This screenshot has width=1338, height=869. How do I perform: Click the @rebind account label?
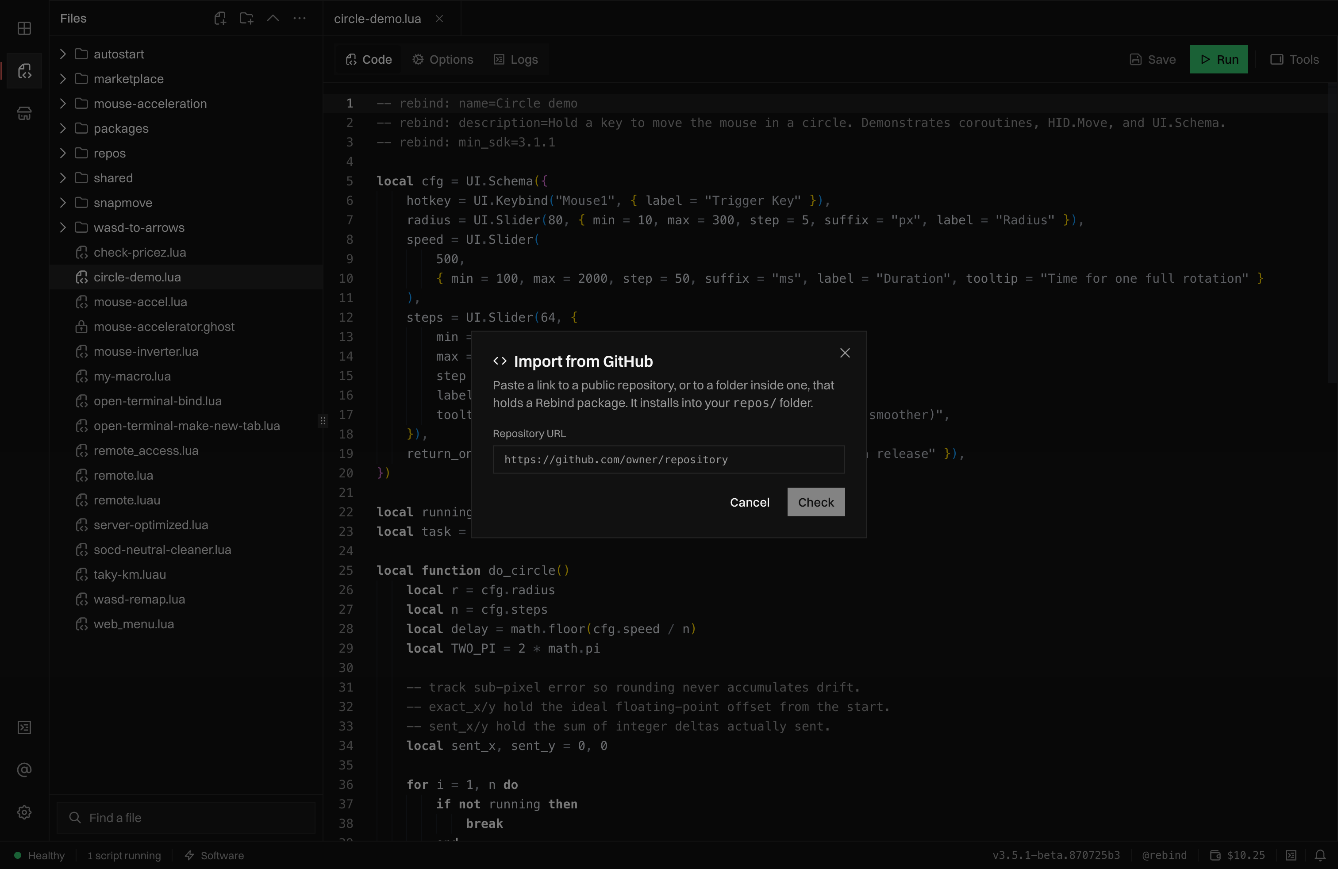tap(1164, 855)
